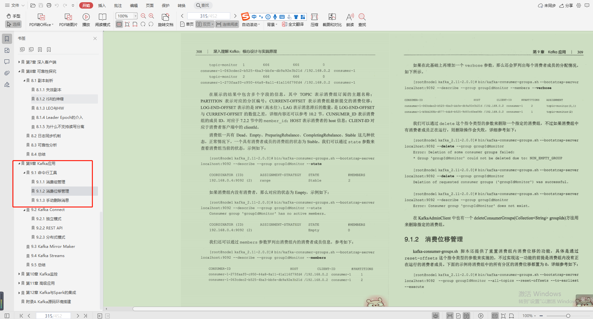Screen dimensions: 593x319
Task: Switch to the 插入 tab
Action: [x=102, y=5]
